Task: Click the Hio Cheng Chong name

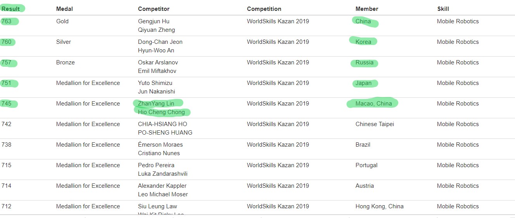Action: click(161, 112)
